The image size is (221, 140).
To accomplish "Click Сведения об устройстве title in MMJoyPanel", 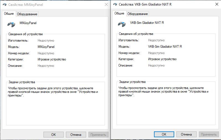I will point(25,34).
